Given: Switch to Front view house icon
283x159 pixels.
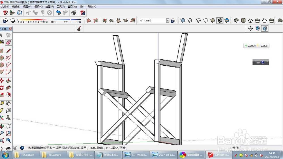Looking at the screenshot, I should [x=250, y=21].
